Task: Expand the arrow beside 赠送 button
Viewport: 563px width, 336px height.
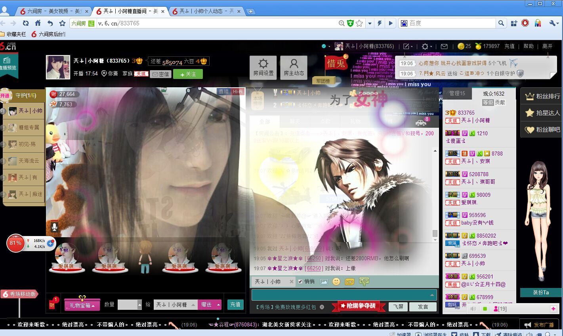Action: click(x=218, y=305)
